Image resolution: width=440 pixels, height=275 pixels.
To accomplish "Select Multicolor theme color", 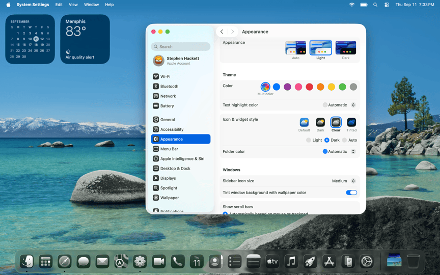I will pos(265,87).
